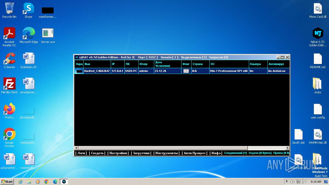Open the canadastart document icon
329x185 pixels.
tap(29, 86)
